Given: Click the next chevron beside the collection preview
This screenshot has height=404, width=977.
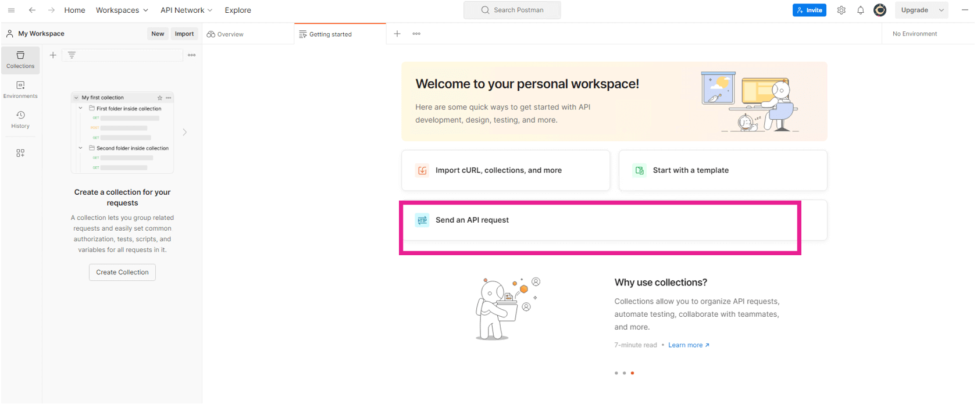Looking at the screenshot, I should 185,132.
